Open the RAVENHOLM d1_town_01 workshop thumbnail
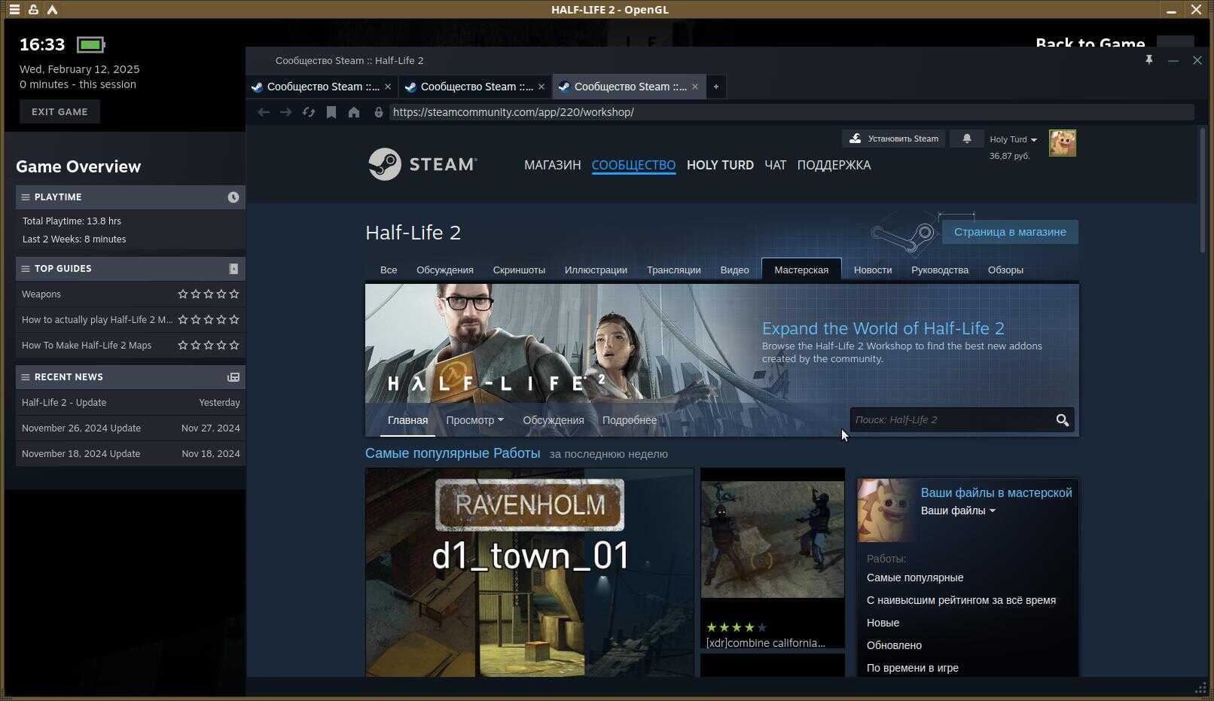 (x=529, y=572)
